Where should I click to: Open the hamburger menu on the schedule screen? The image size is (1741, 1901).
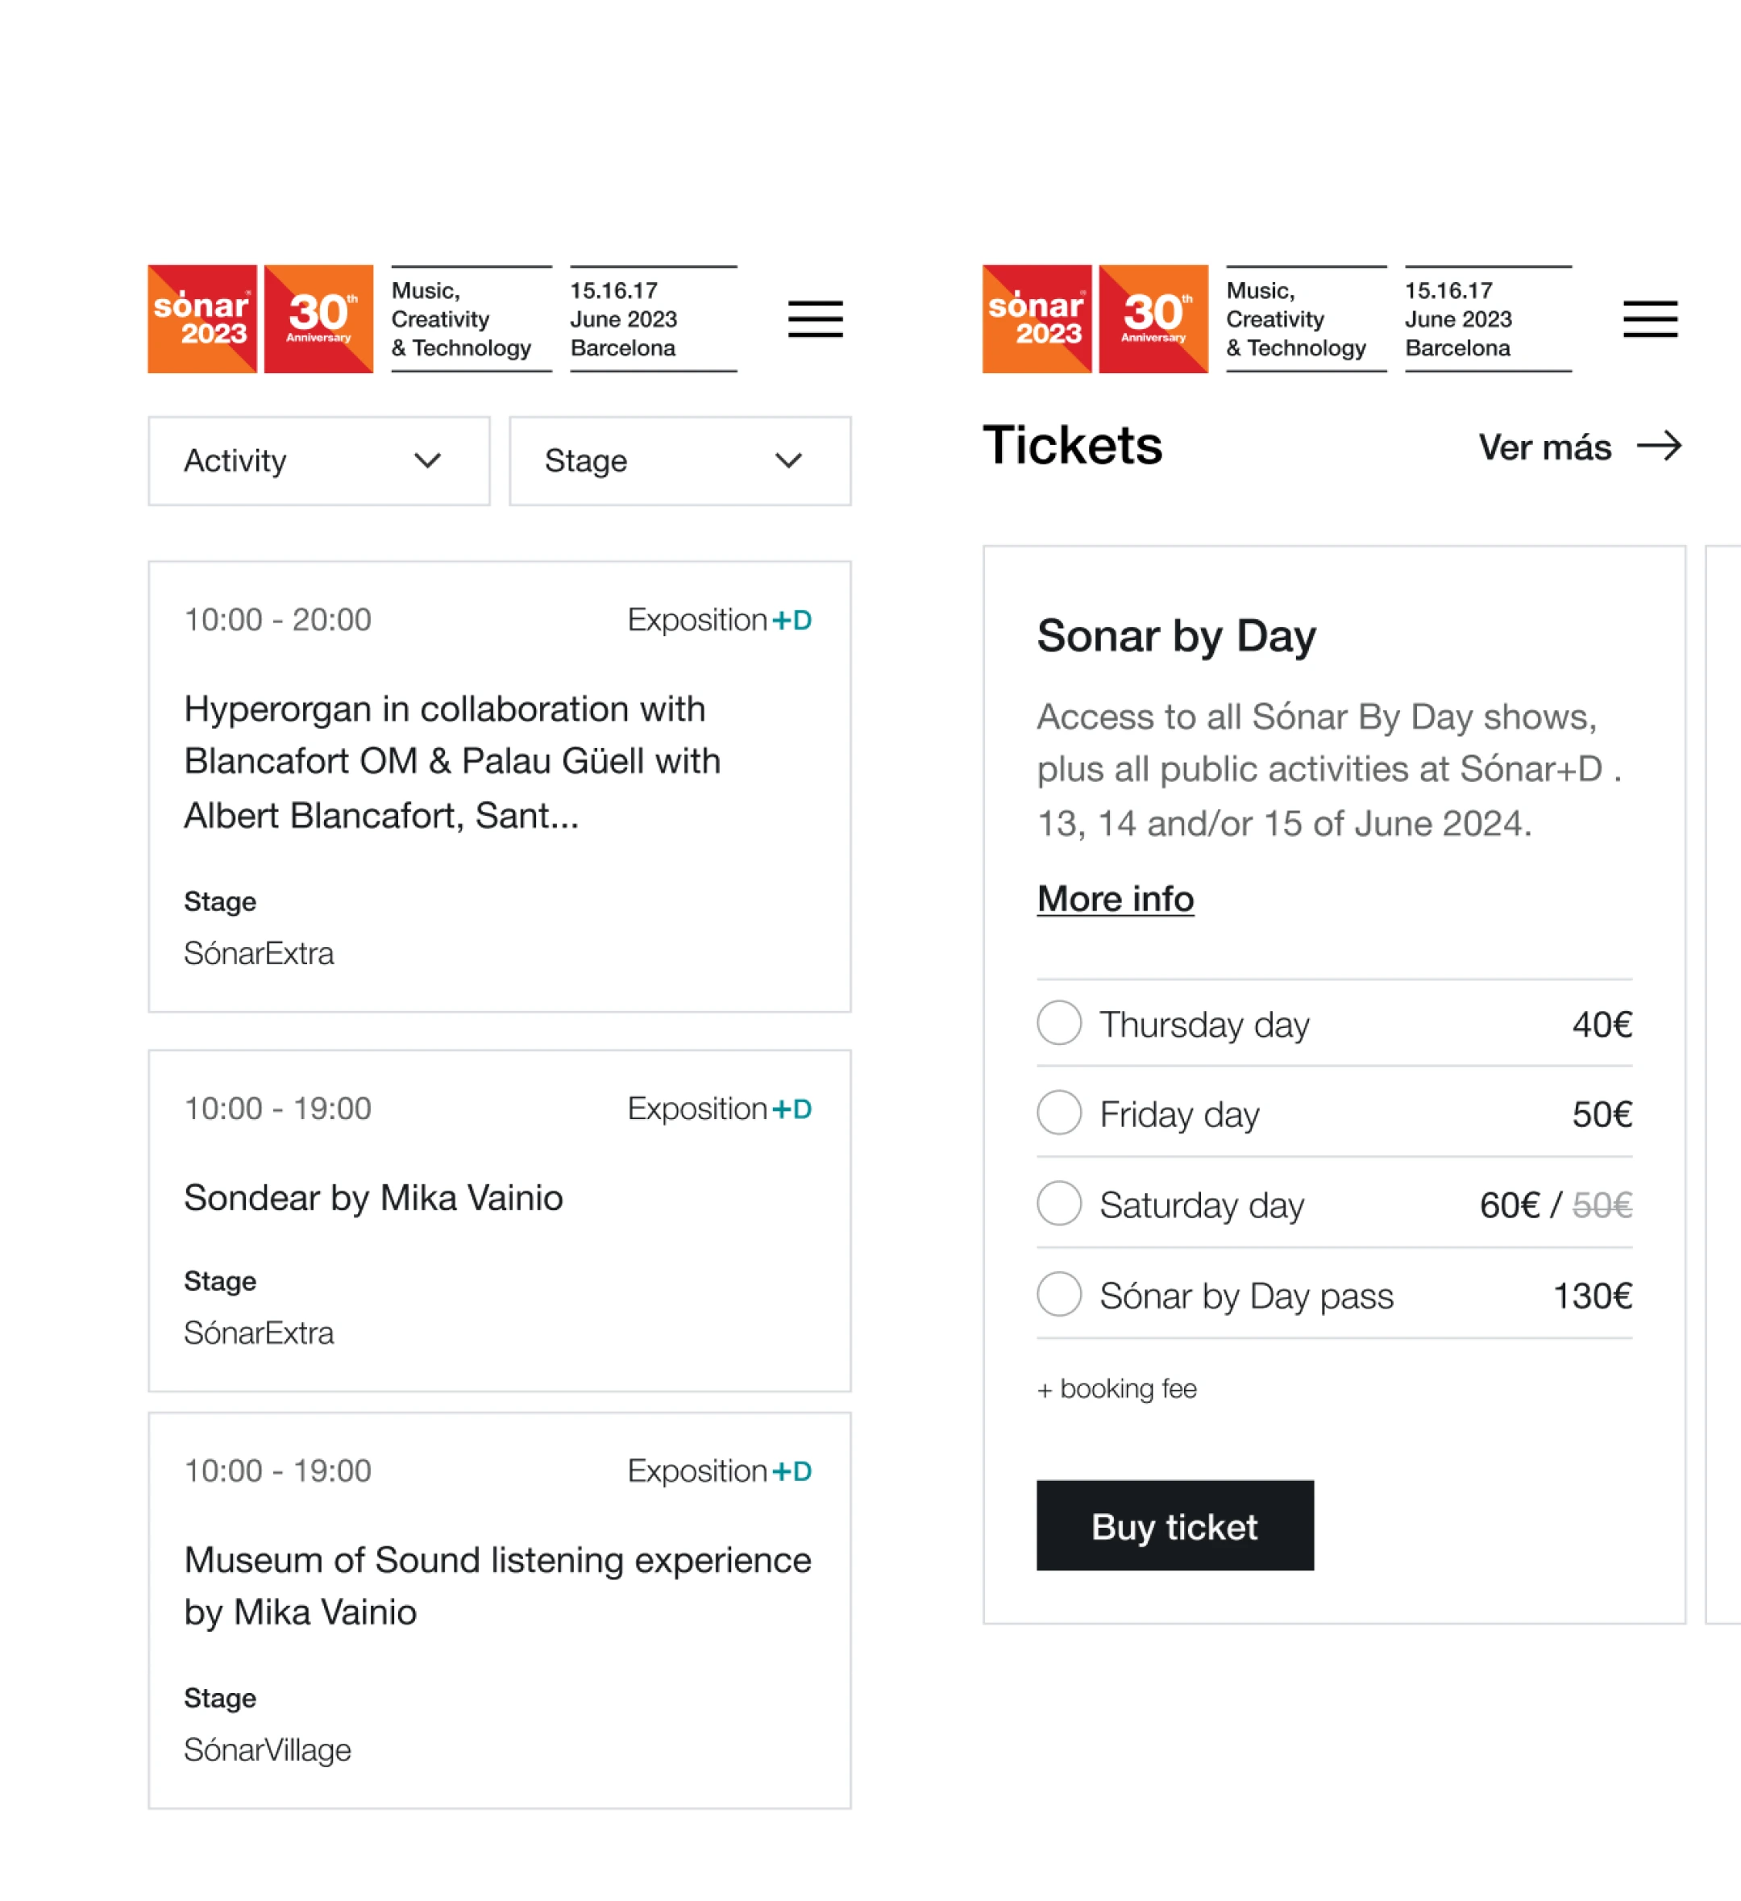tap(816, 318)
